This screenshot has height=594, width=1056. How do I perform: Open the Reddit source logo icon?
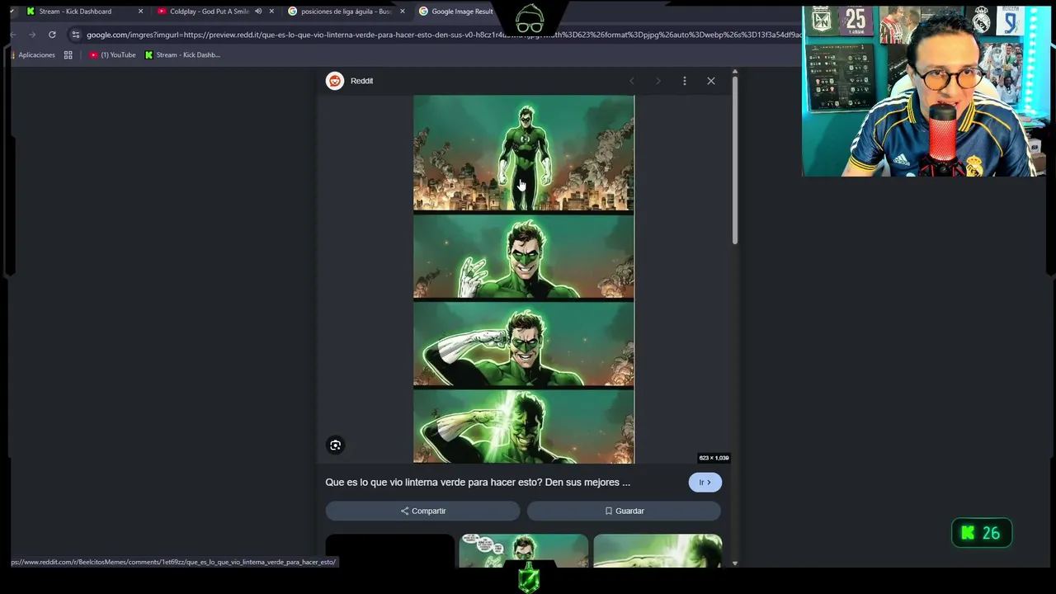tap(334, 81)
